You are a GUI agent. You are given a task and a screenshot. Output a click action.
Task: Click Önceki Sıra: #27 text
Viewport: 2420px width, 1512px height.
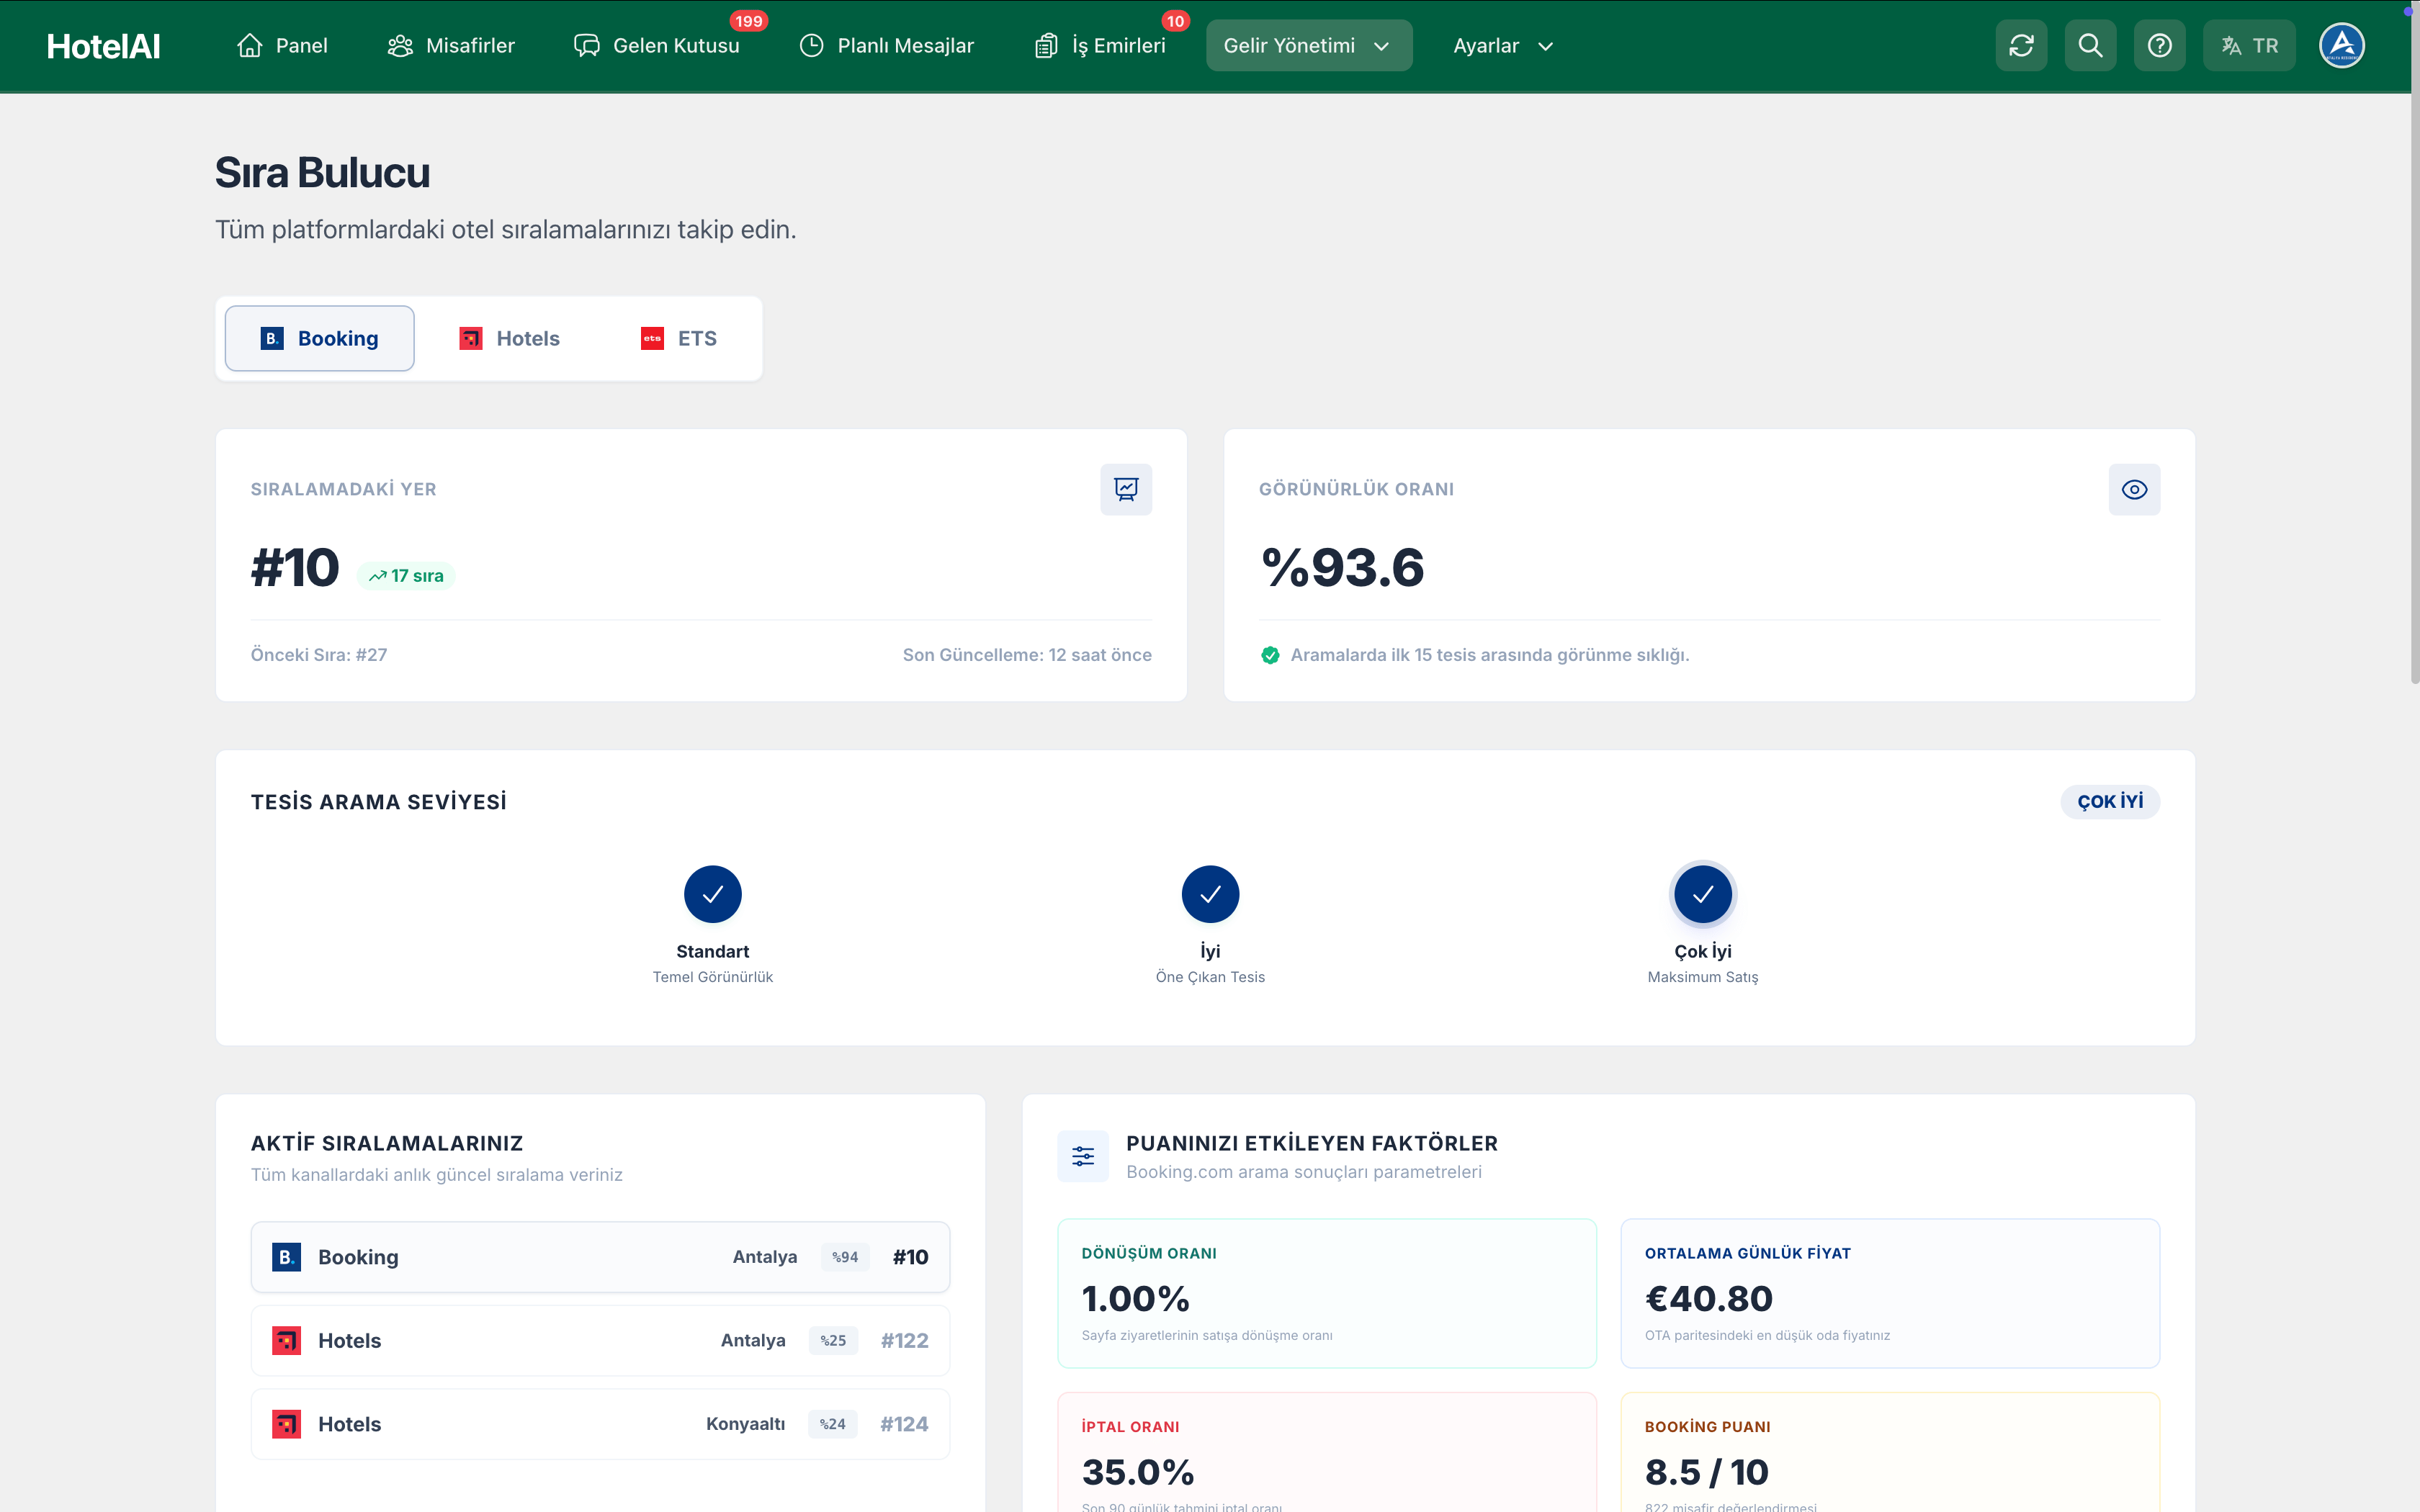tap(319, 655)
